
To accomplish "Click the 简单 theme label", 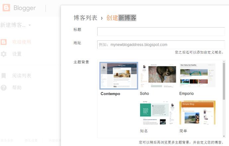I will (183, 131).
